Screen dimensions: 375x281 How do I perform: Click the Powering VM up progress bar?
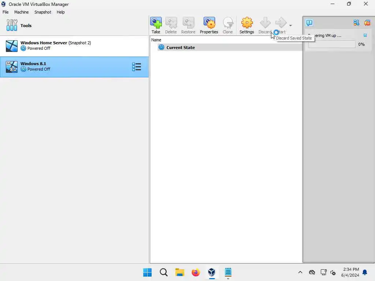pyautogui.click(x=331, y=44)
